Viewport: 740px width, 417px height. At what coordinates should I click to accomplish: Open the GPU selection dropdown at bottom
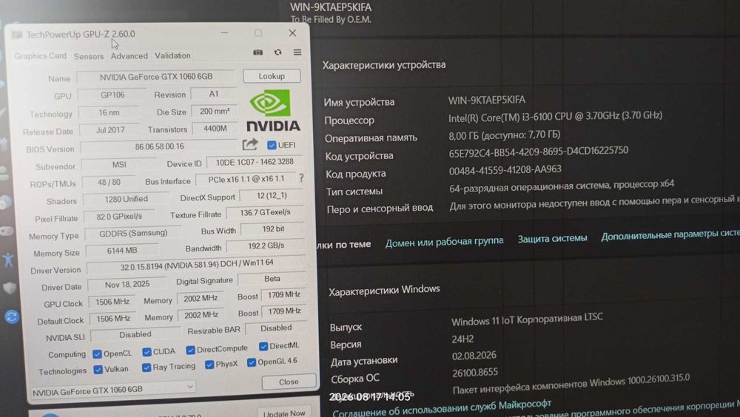(113, 390)
